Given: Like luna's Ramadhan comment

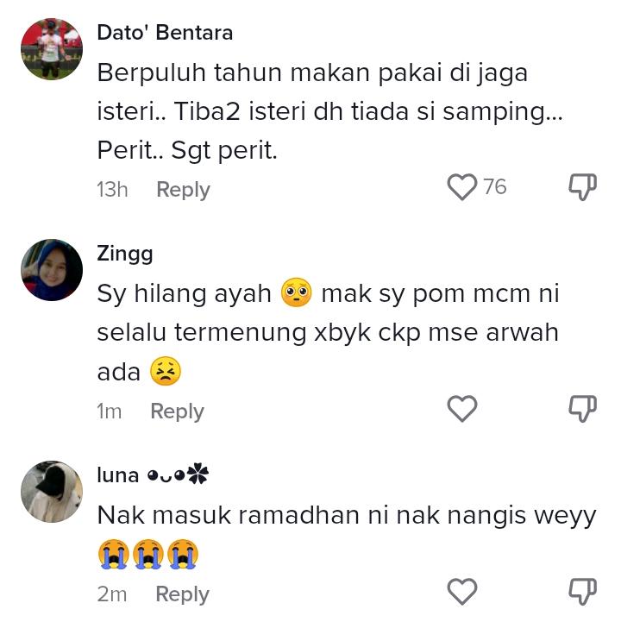Looking at the screenshot, I should 462,592.
